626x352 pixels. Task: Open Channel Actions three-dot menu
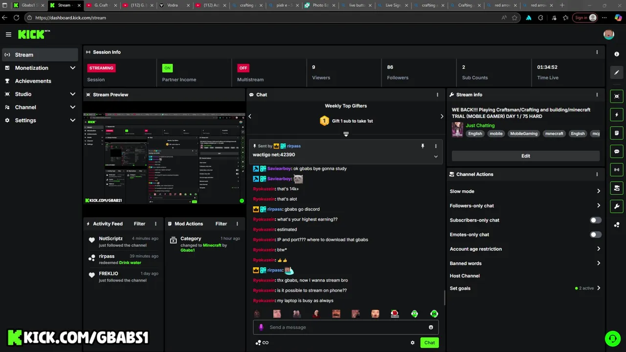(x=597, y=174)
